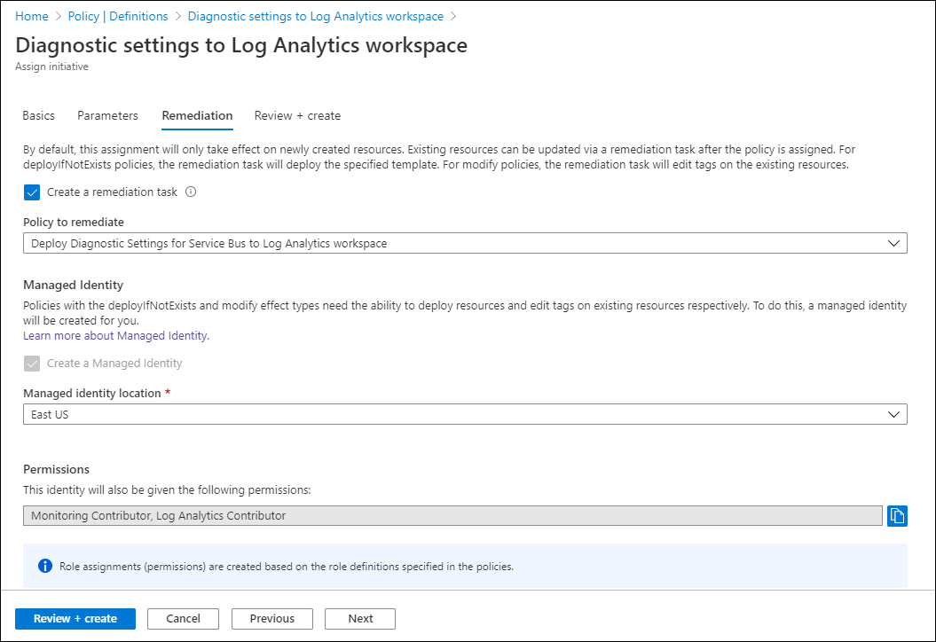
Task: Navigate to Home breadcrumb
Action: tap(32, 16)
